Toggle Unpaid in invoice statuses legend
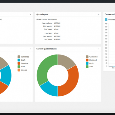This screenshot has height=115, width=115. pyautogui.click(x=22, y=70)
